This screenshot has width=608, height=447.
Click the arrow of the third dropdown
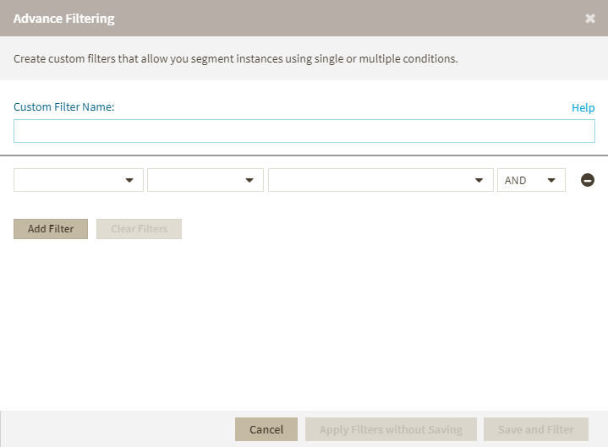(x=479, y=180)
